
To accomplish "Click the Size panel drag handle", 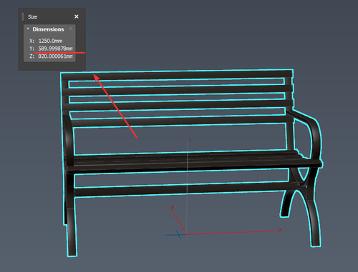I will coord(23,16).
